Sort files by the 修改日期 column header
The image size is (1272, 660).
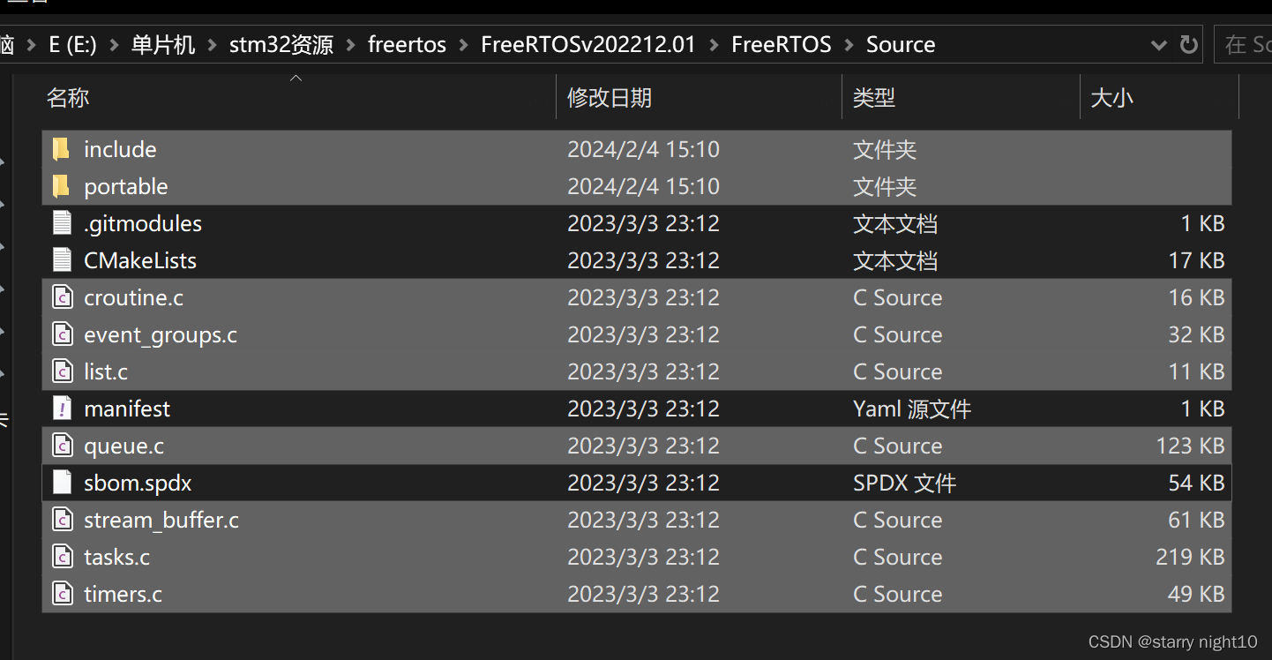[x=610, y=97]
